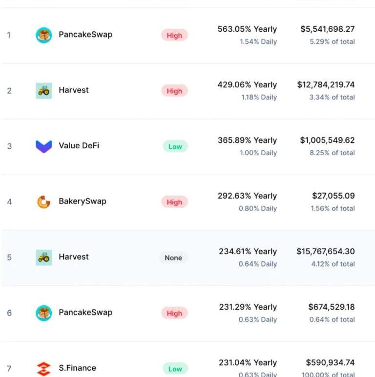This screenshot has height=377, width=375.
Task: Open the BakerySwap name link
Action: coord(82,201)
